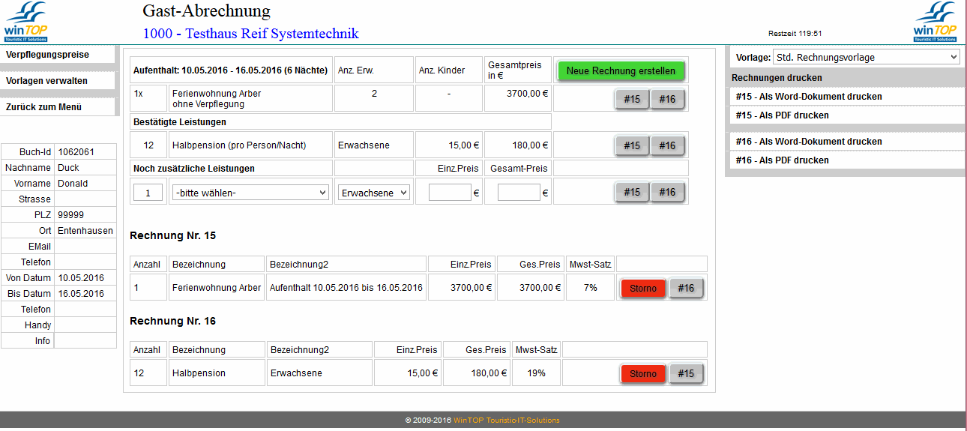Open Verpflegungspreise from the left menu

coord(48,55)
